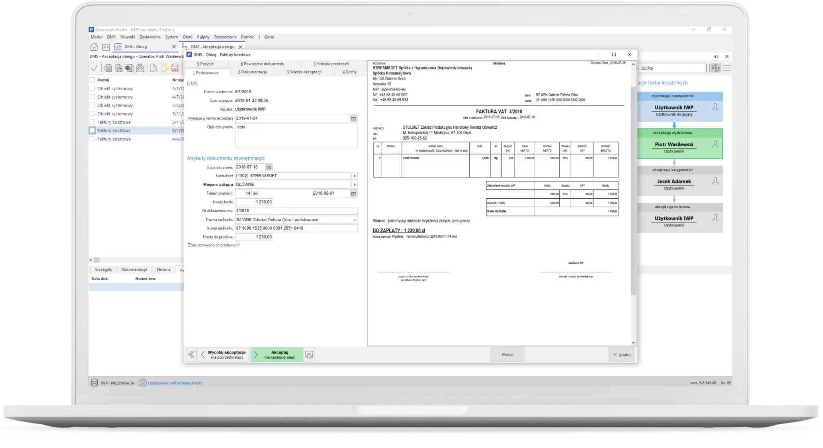Open document preview magnifier icon

pyautogui.click(x=154, y=68)
